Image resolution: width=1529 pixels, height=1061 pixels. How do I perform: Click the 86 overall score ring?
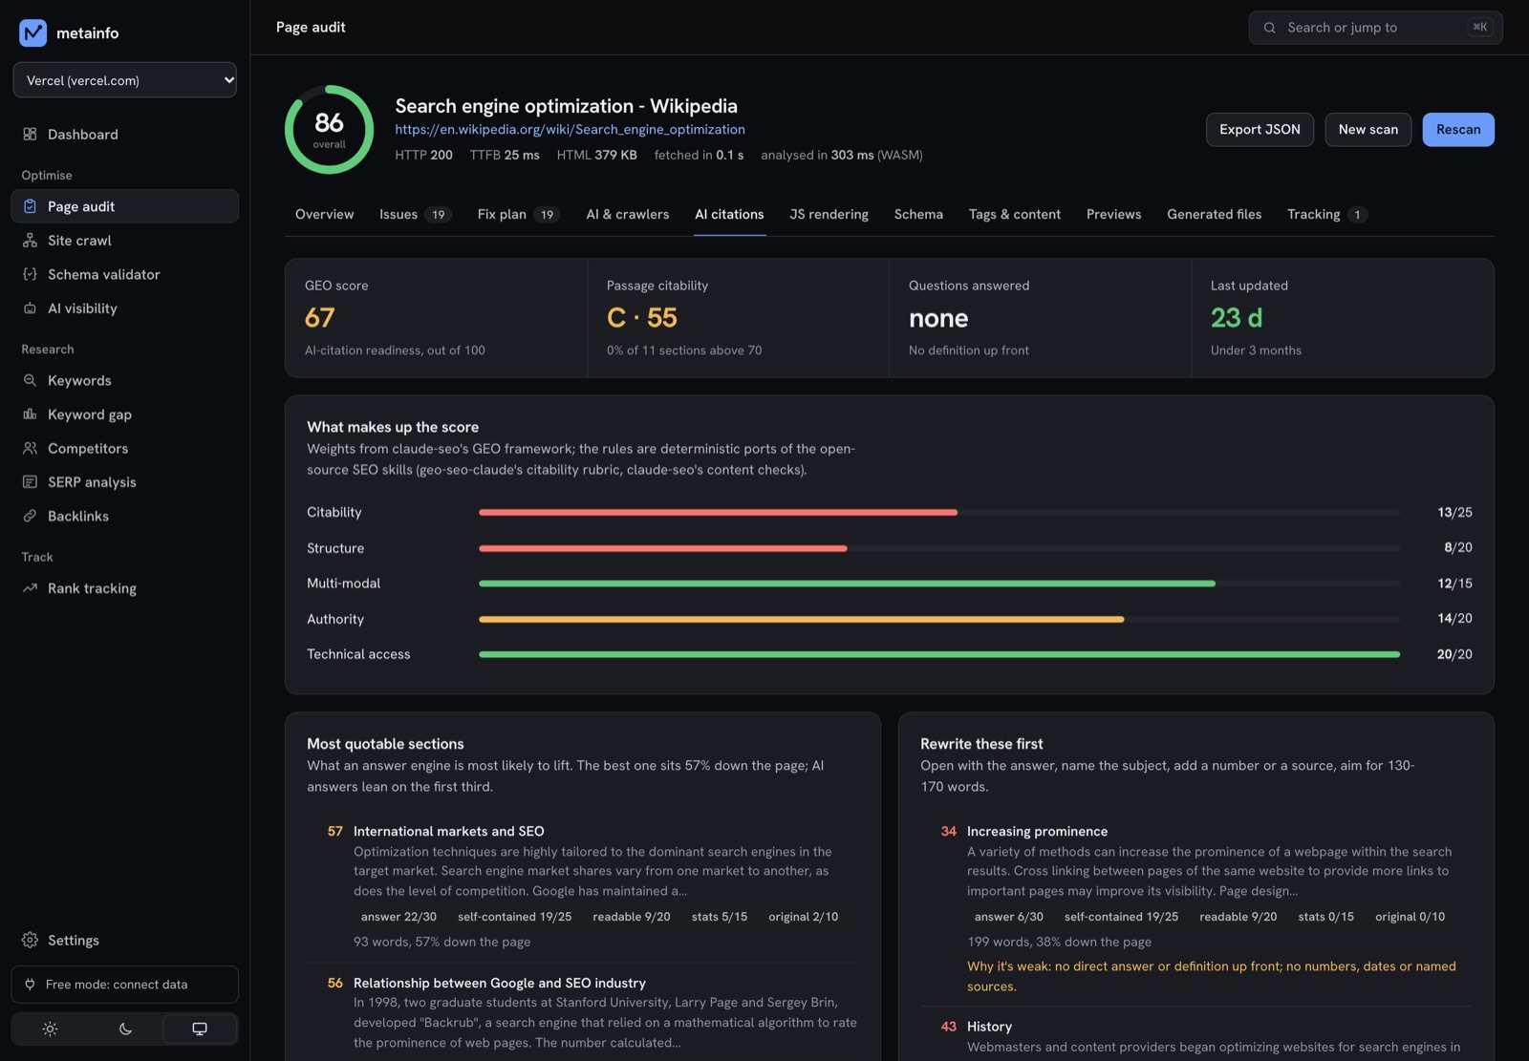coord(329,130)
